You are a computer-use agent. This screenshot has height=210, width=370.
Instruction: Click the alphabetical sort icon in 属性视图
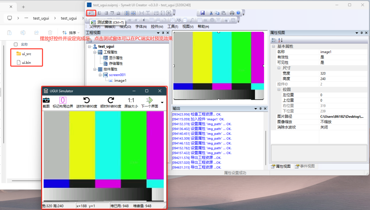point(280,40)
